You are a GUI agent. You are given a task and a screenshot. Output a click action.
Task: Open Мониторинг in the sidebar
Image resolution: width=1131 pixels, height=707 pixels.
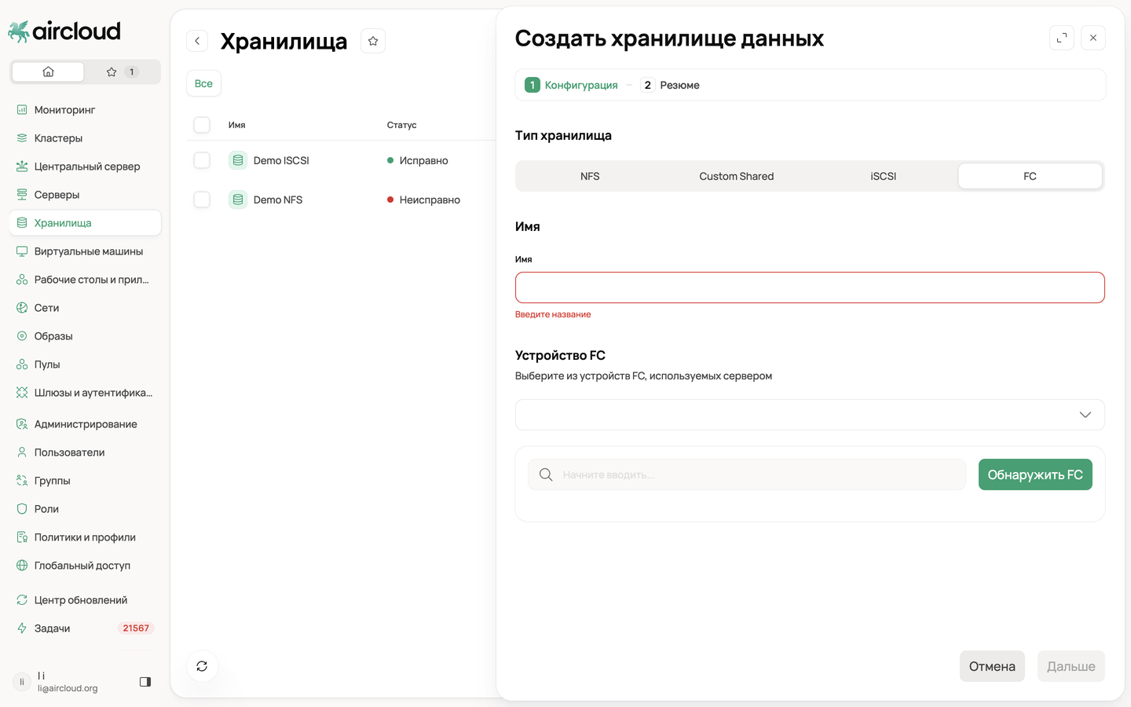[x=85, y=110]
